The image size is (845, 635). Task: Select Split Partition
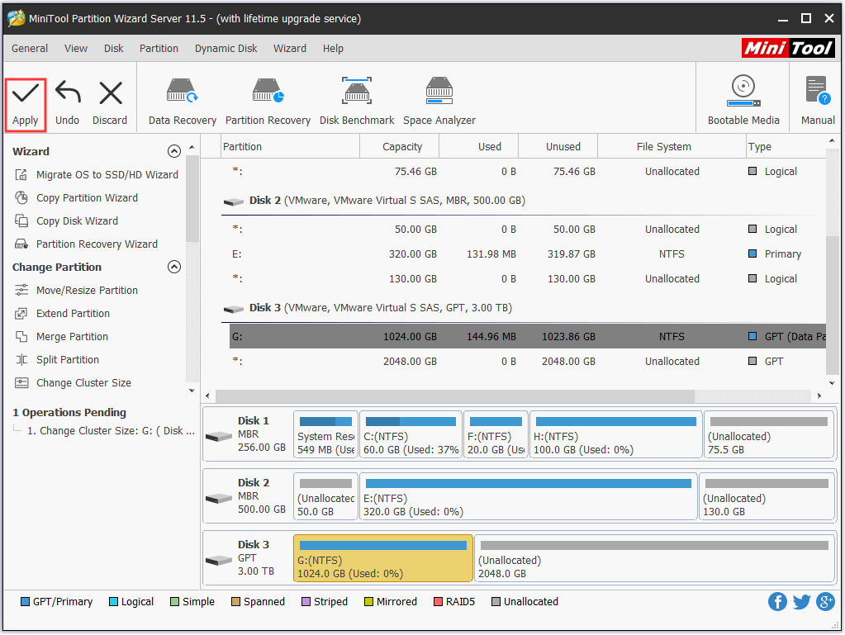(57, 360)
